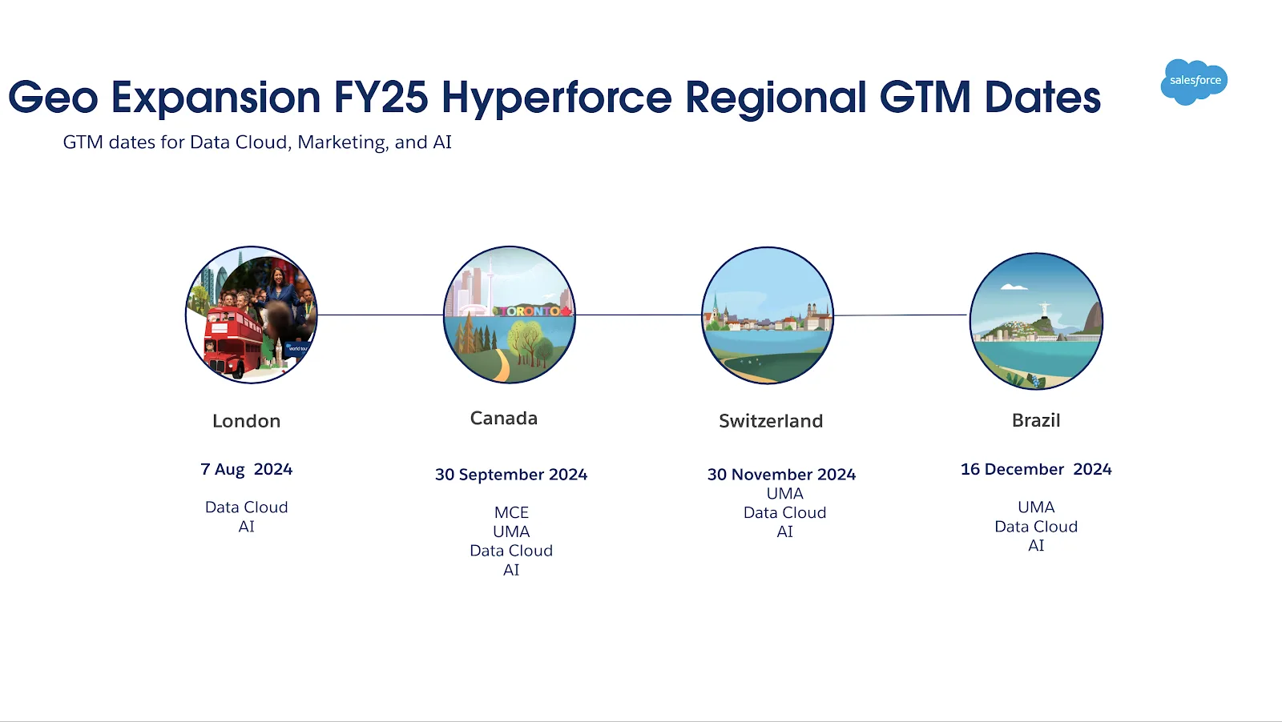Click the date '16 December 2024'

(1036, 469)
